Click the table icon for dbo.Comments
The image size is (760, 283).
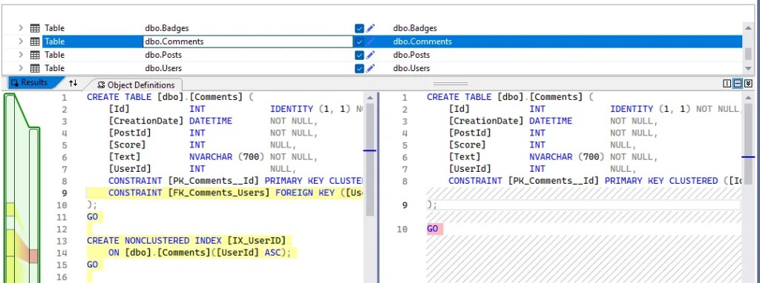[35, 41]
